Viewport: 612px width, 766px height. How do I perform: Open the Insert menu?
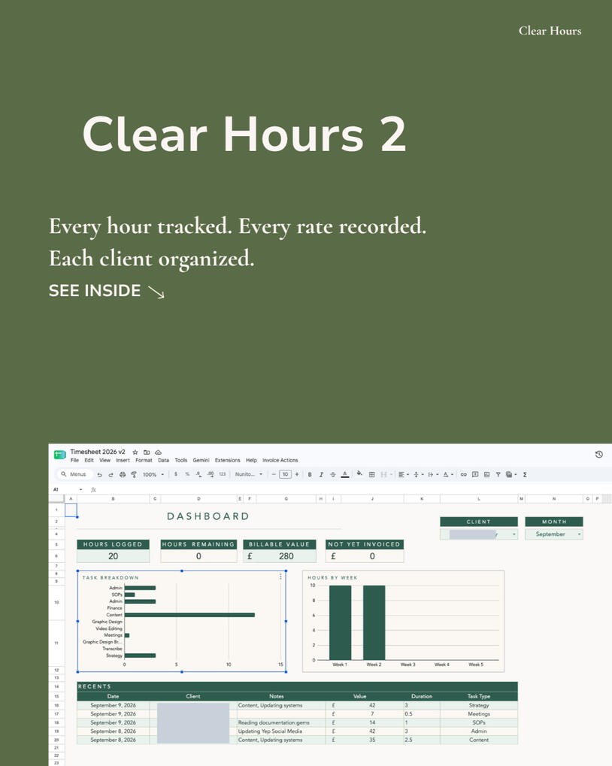123,460
